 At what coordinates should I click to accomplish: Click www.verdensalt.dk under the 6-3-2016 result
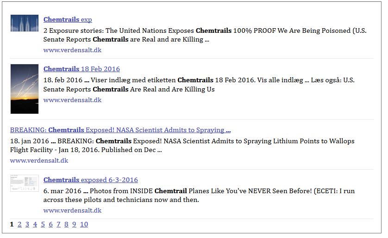coord(72,210)
